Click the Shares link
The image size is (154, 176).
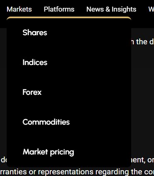(x=35, y=33)
